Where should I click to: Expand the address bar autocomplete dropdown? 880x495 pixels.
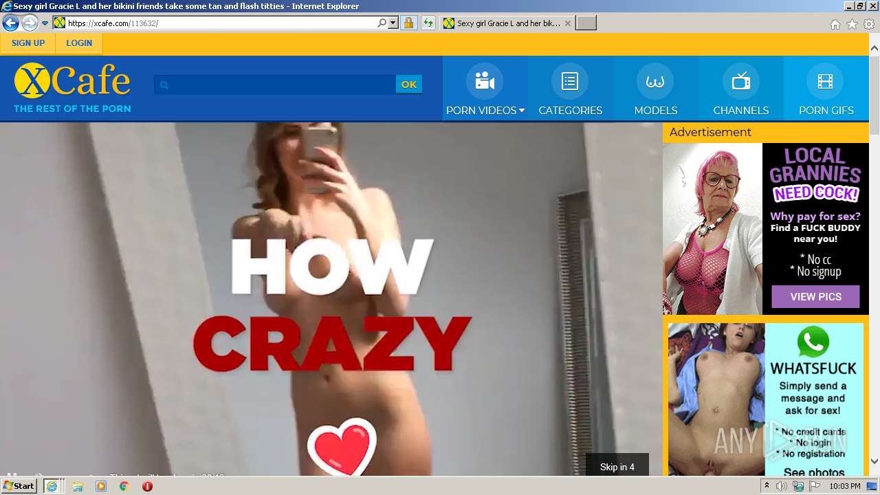393,23
